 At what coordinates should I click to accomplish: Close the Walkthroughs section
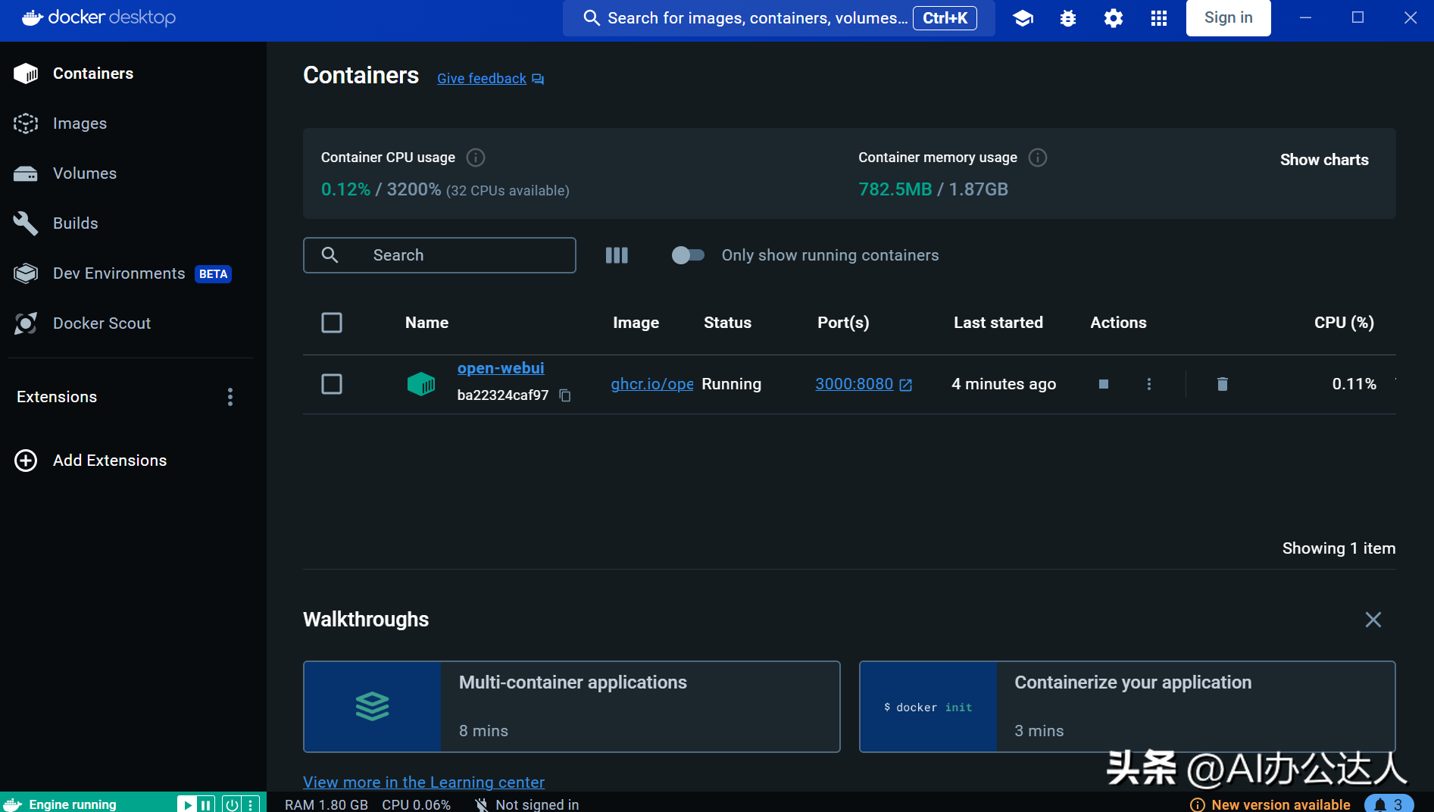[x=1373, y=620]
